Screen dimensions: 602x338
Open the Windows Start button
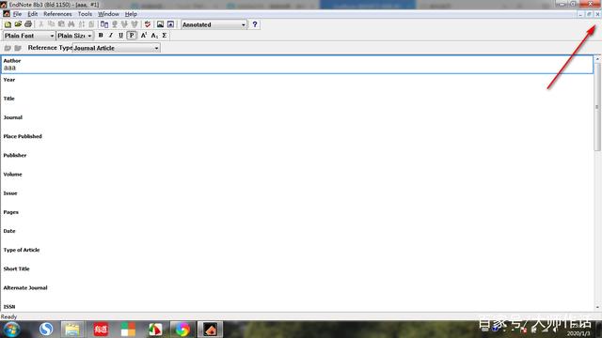click(11, 330)
